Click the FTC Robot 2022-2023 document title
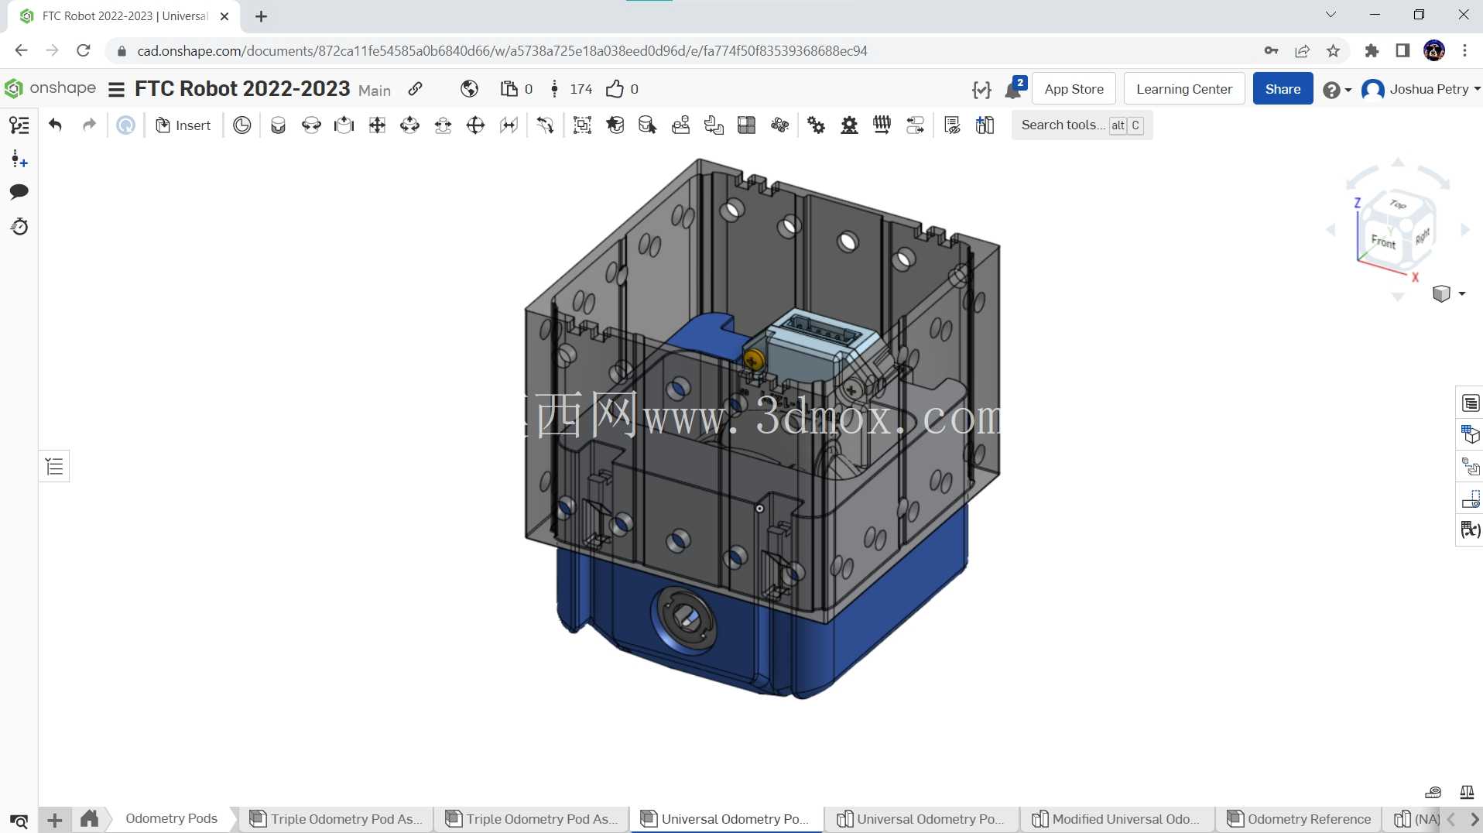 click(x=242, y=89)
